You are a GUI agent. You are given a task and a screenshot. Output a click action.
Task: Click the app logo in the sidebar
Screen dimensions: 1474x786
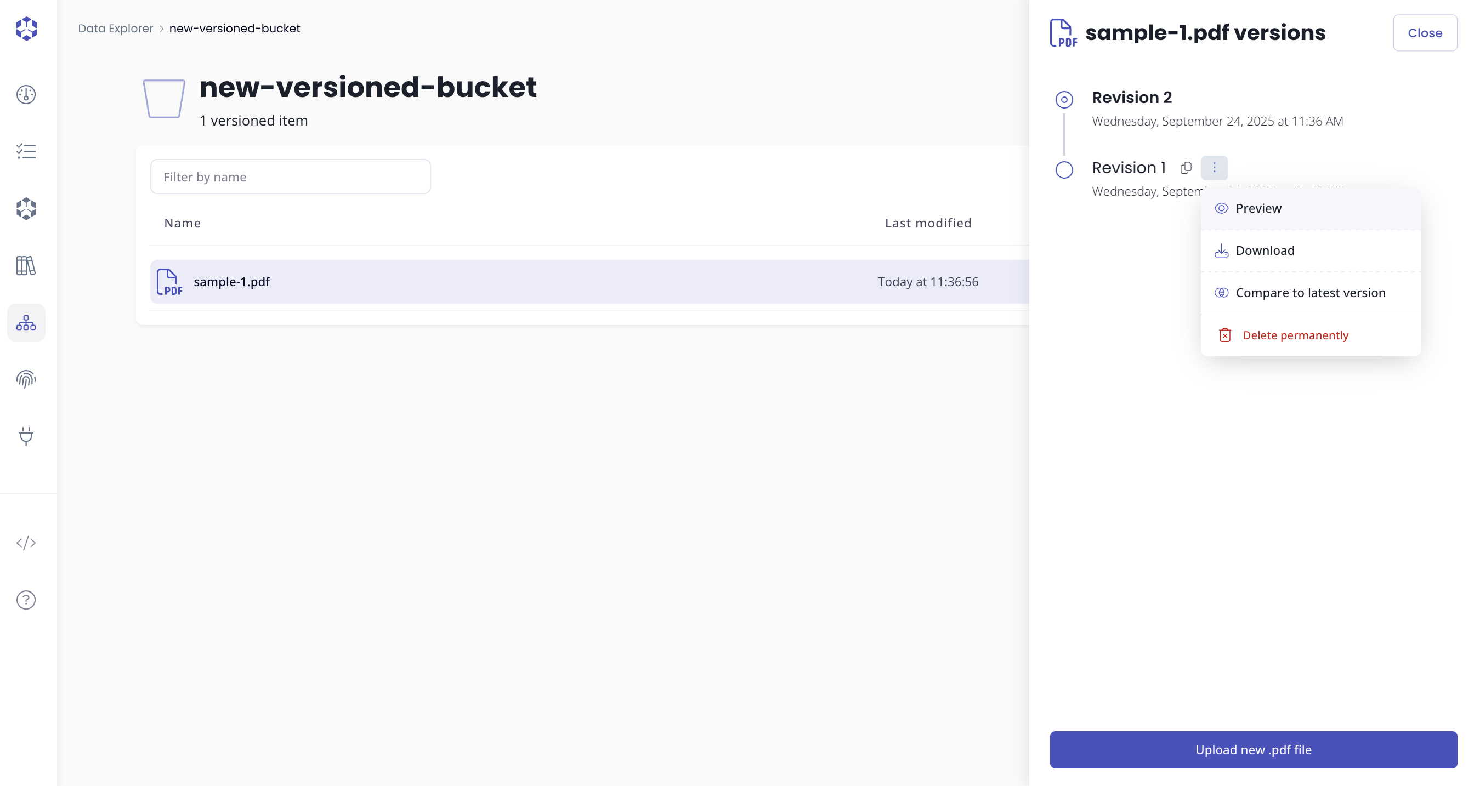[x=26, y=29]
